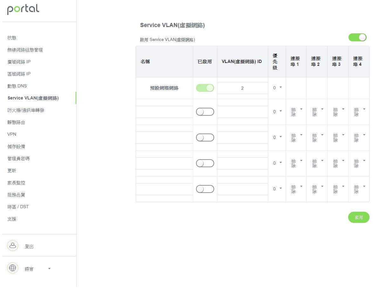Click the name field of last VLAN entry
The image size is (373, 288).
tap(164, 189)
